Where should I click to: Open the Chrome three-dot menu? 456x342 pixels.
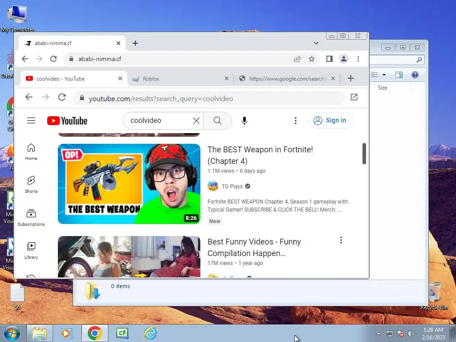click(x=358, y=59)
